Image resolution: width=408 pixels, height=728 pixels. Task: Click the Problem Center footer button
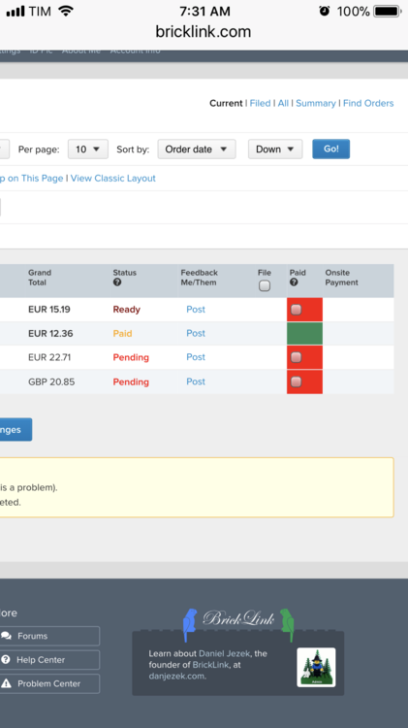pyautogui.click(x=49, y=683)
